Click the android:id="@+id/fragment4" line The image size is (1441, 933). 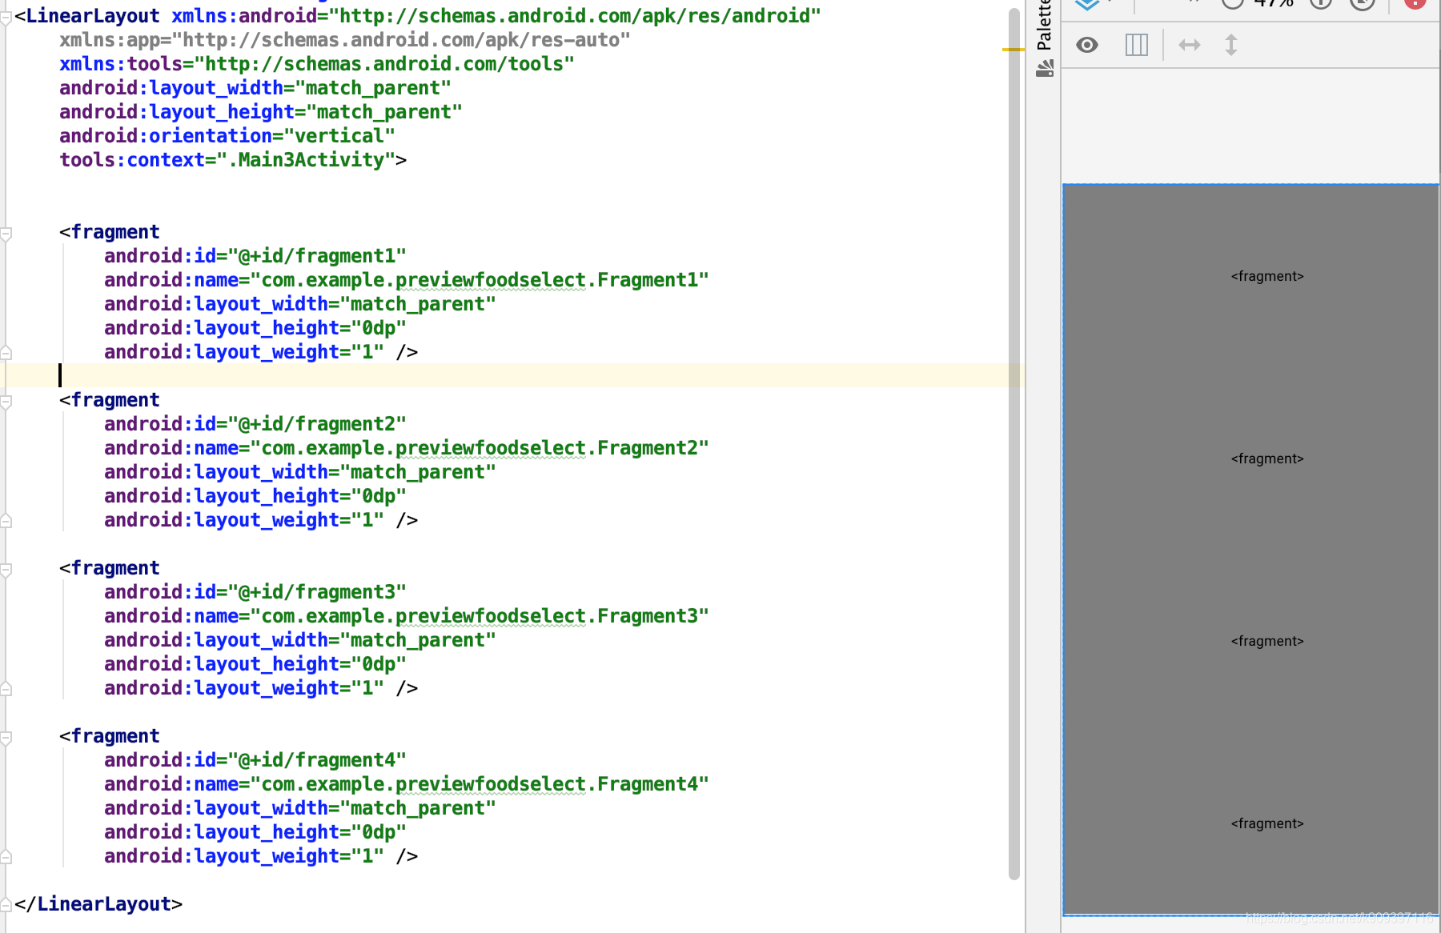pos(255,760)
